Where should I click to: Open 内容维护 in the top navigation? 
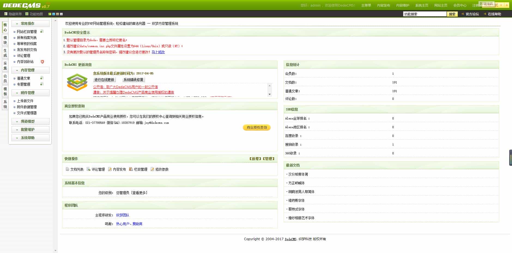[402, 5]
